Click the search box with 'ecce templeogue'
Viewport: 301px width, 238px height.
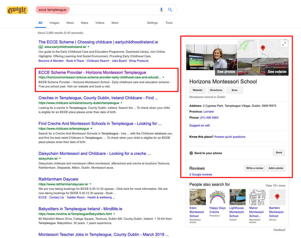105,10
